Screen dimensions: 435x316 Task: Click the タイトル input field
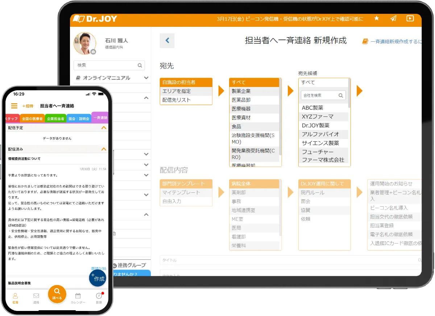[291, 260]
